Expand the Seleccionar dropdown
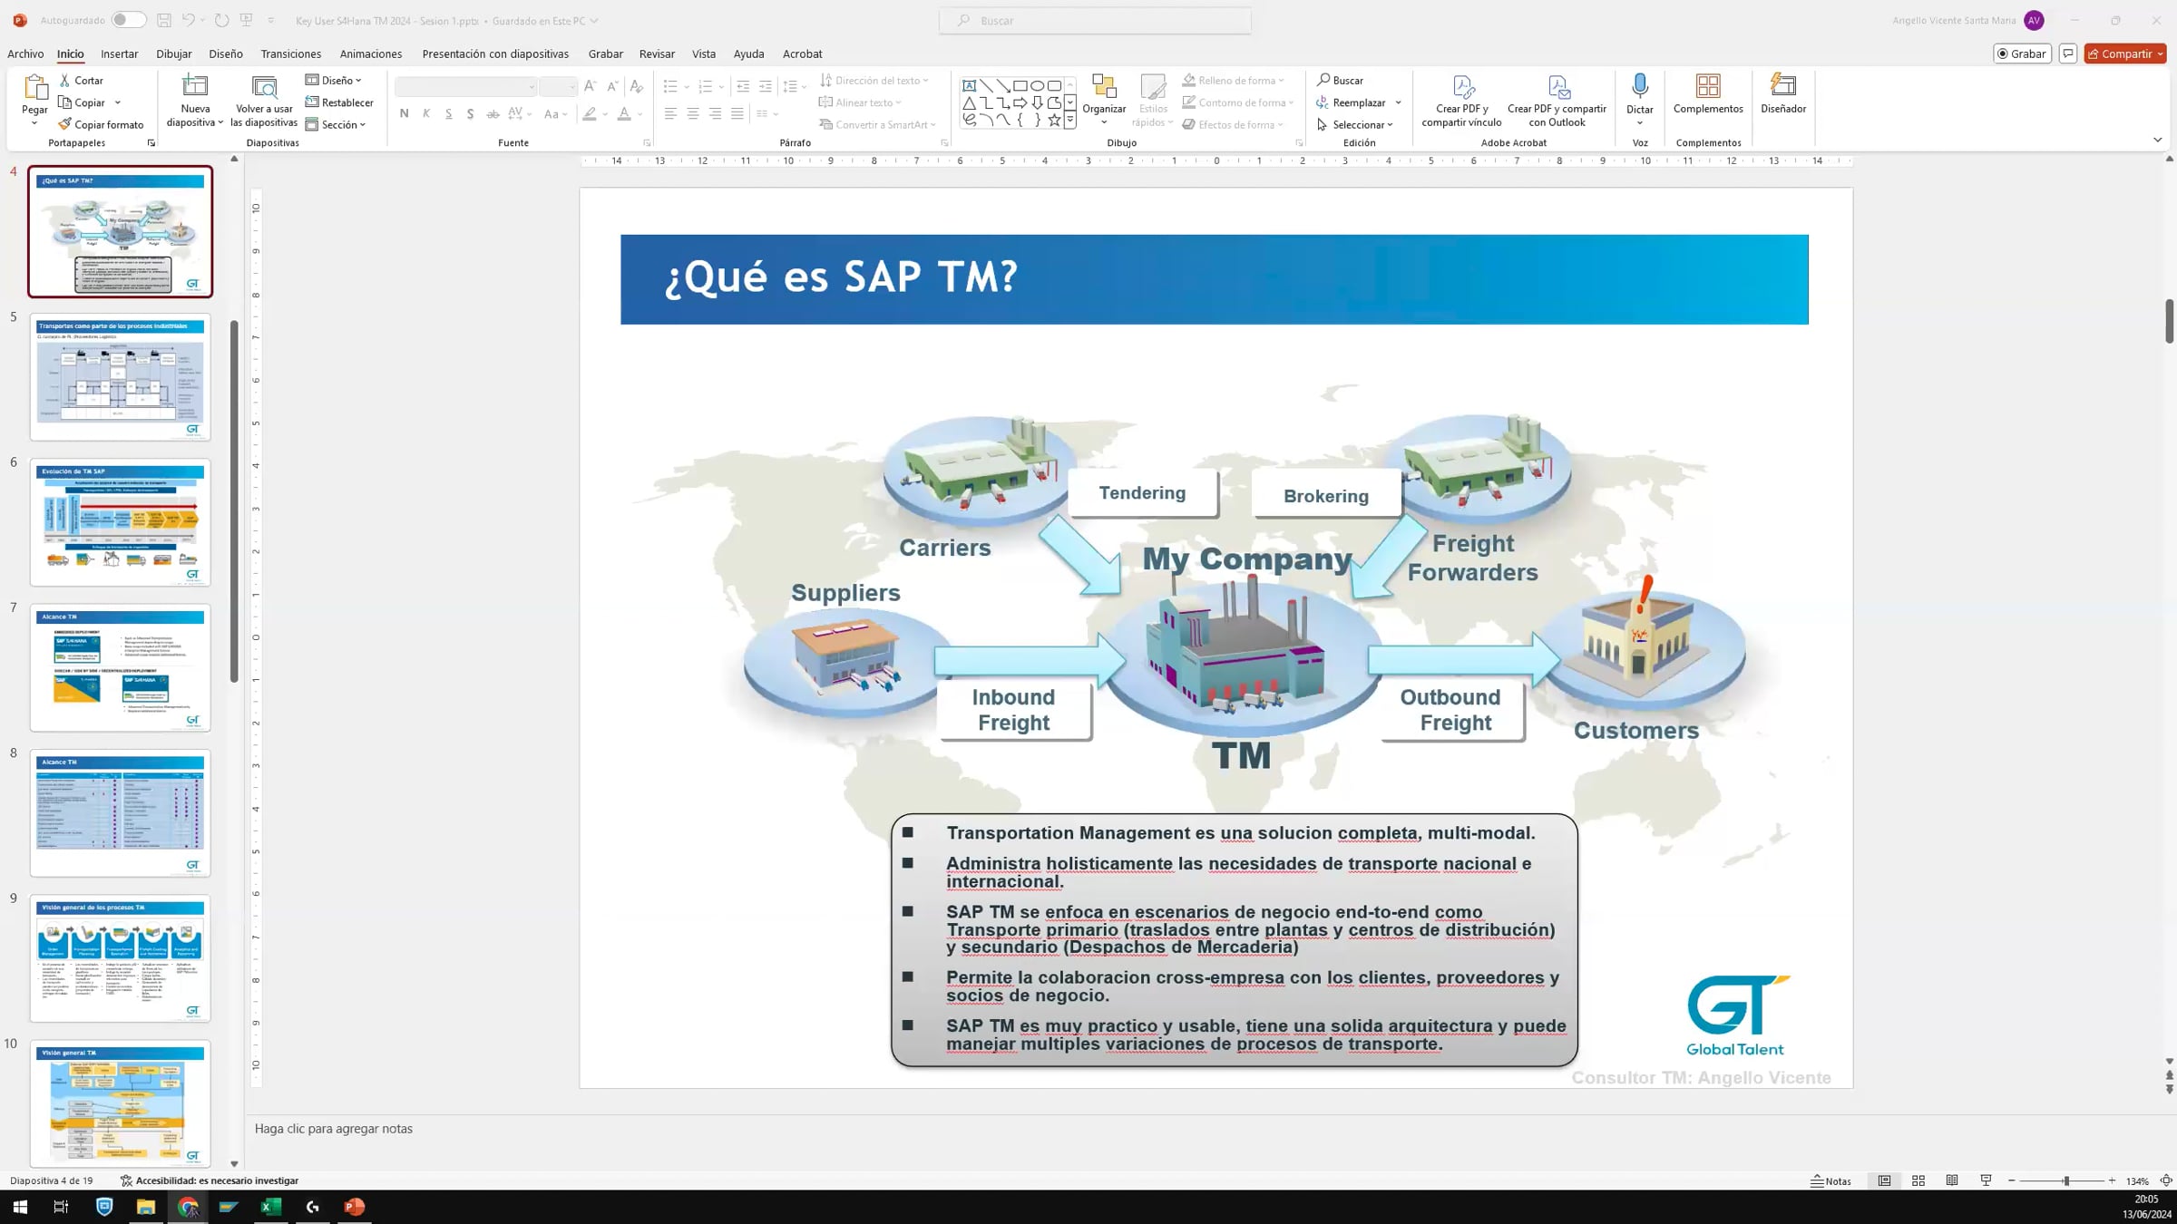This screenshot has height=1224, width=2177. click(1356, 124)
